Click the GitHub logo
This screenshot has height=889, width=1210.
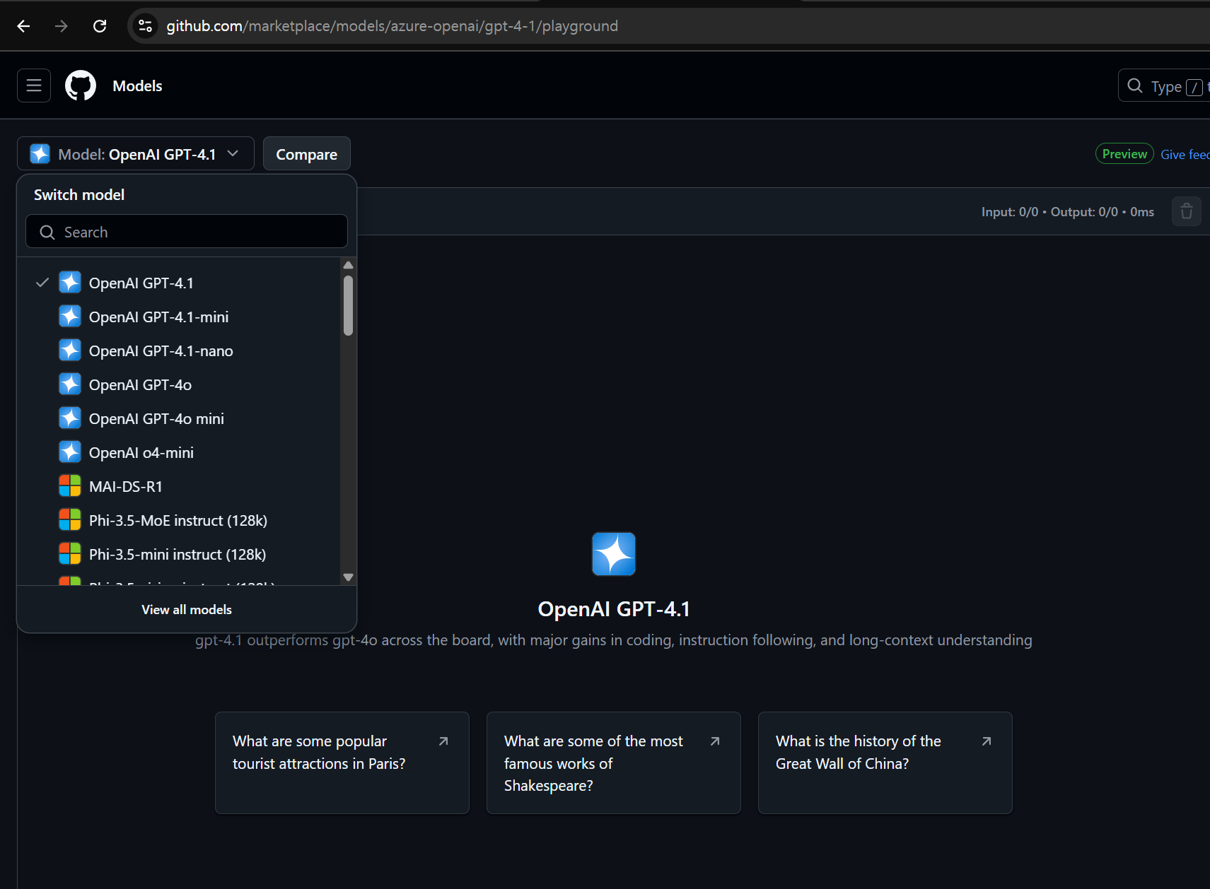coord(81,86)
